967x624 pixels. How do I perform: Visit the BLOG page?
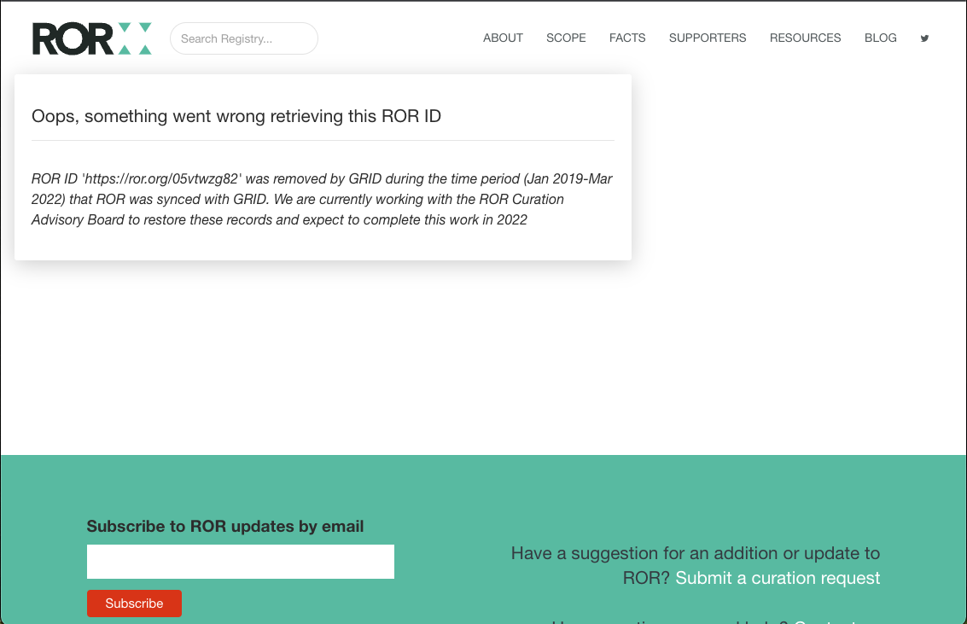coord(880,38)
